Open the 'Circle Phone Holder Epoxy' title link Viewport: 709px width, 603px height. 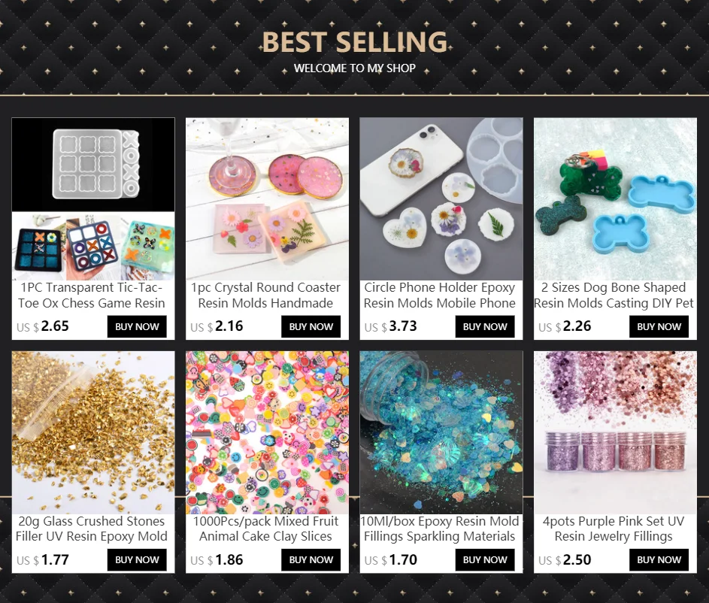coord(440,295)
